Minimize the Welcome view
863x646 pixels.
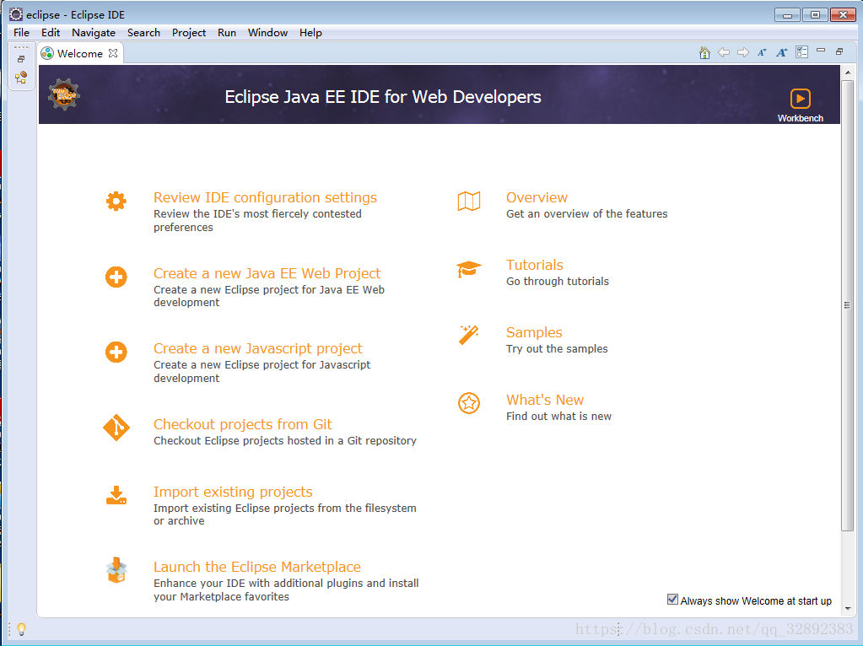821,51
